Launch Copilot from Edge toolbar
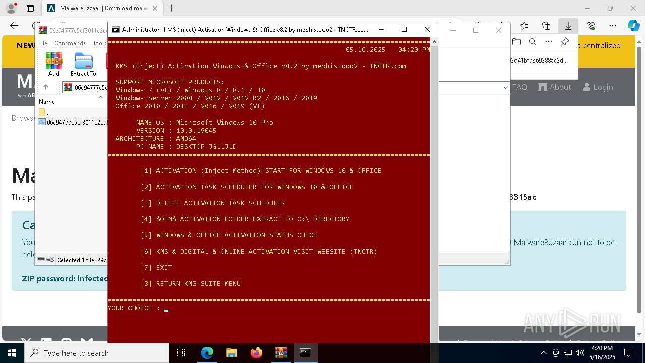The width and height of the screenshot is (645, 363). [x=633, y=26]
